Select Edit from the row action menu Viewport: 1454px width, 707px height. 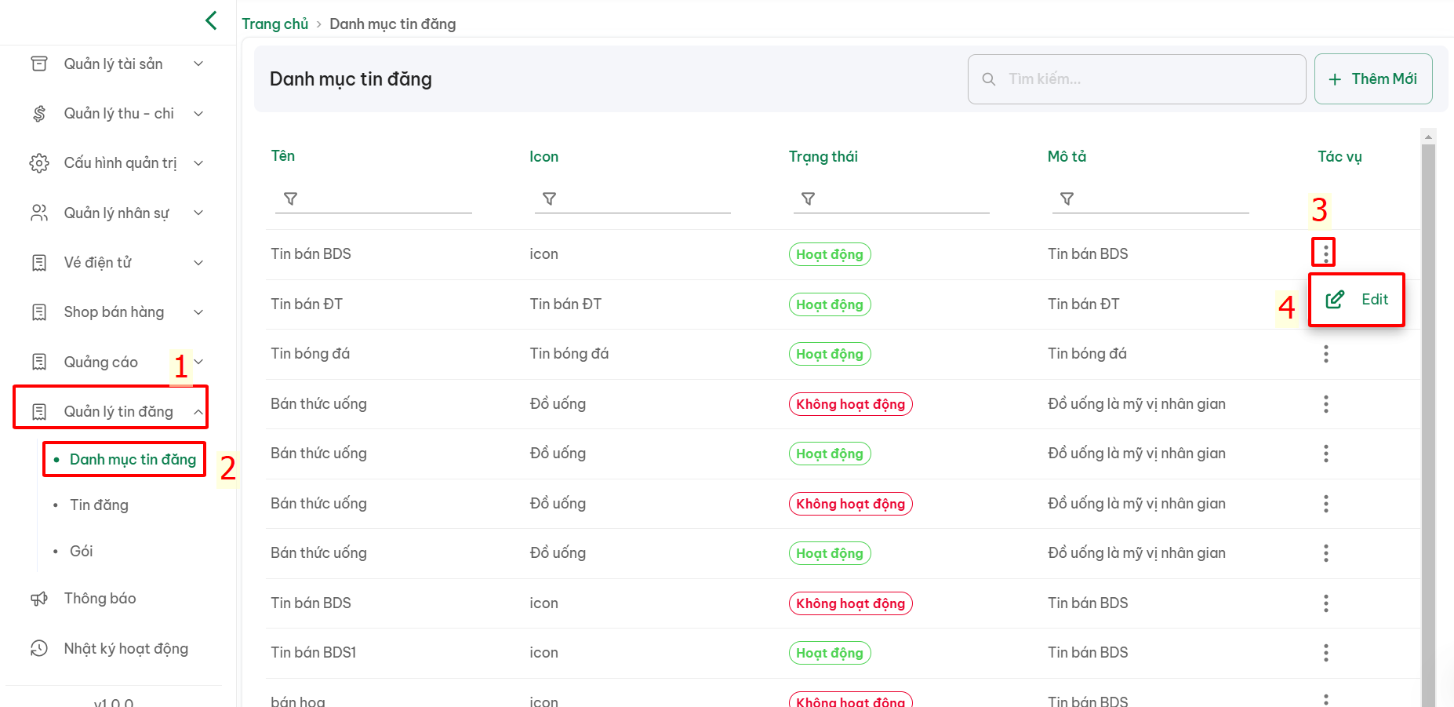pyautogui.click(x=1358, y=300)
